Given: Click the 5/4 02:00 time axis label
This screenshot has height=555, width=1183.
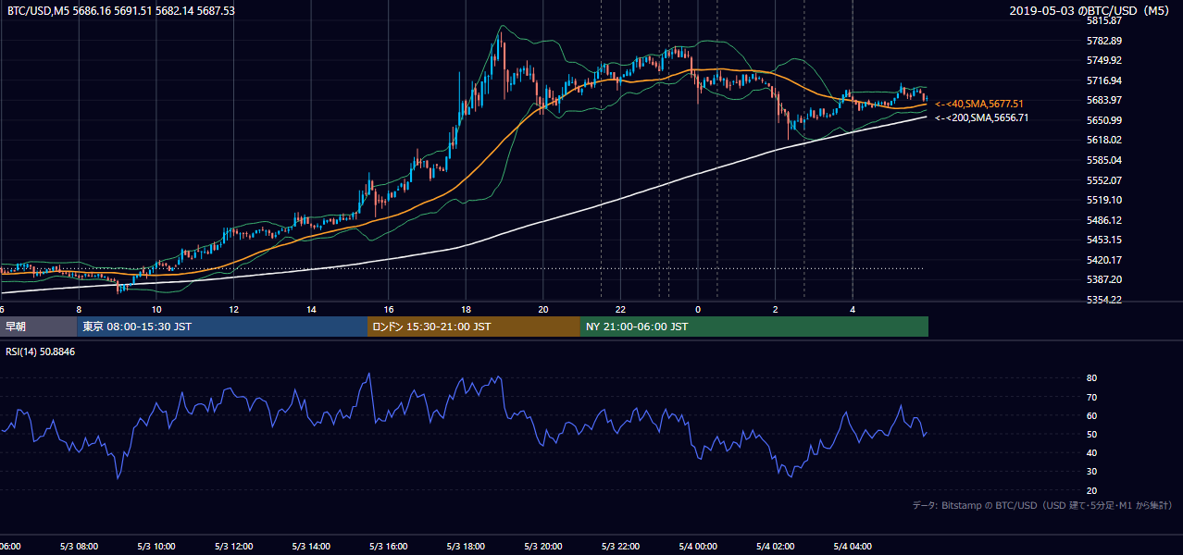Looking at the screenshot, I should [x=776, y=547].
